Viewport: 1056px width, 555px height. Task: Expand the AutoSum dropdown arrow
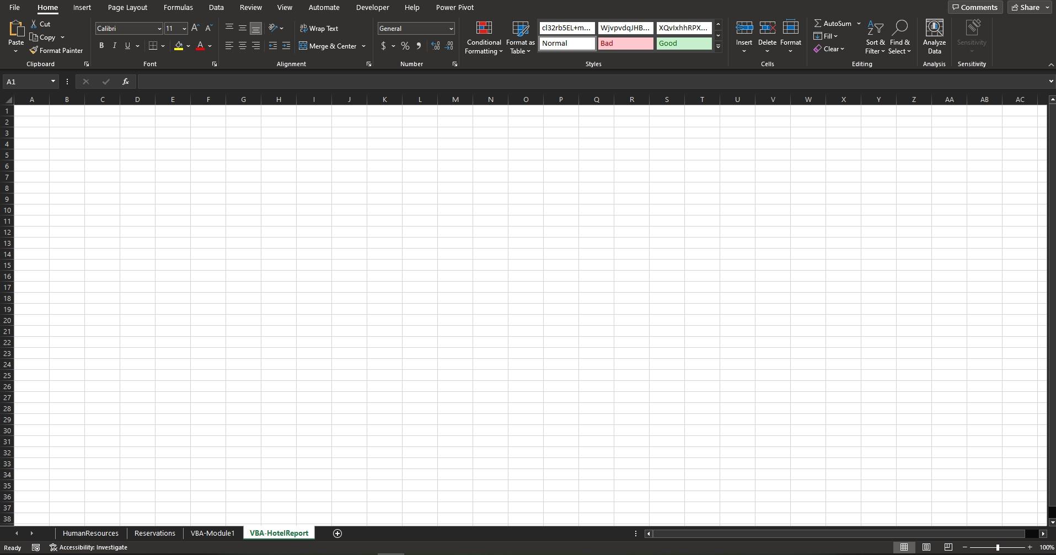click(x=859, y=24)
